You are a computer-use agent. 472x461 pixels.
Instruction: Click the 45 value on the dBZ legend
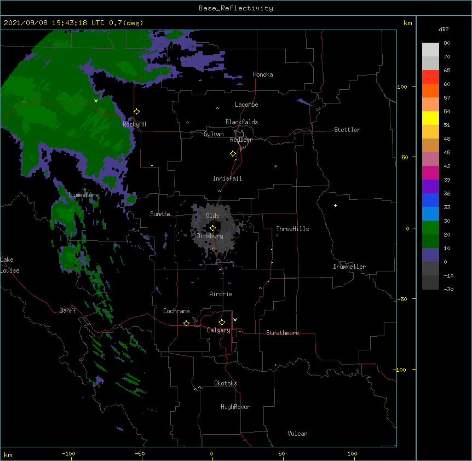point(447,153)
